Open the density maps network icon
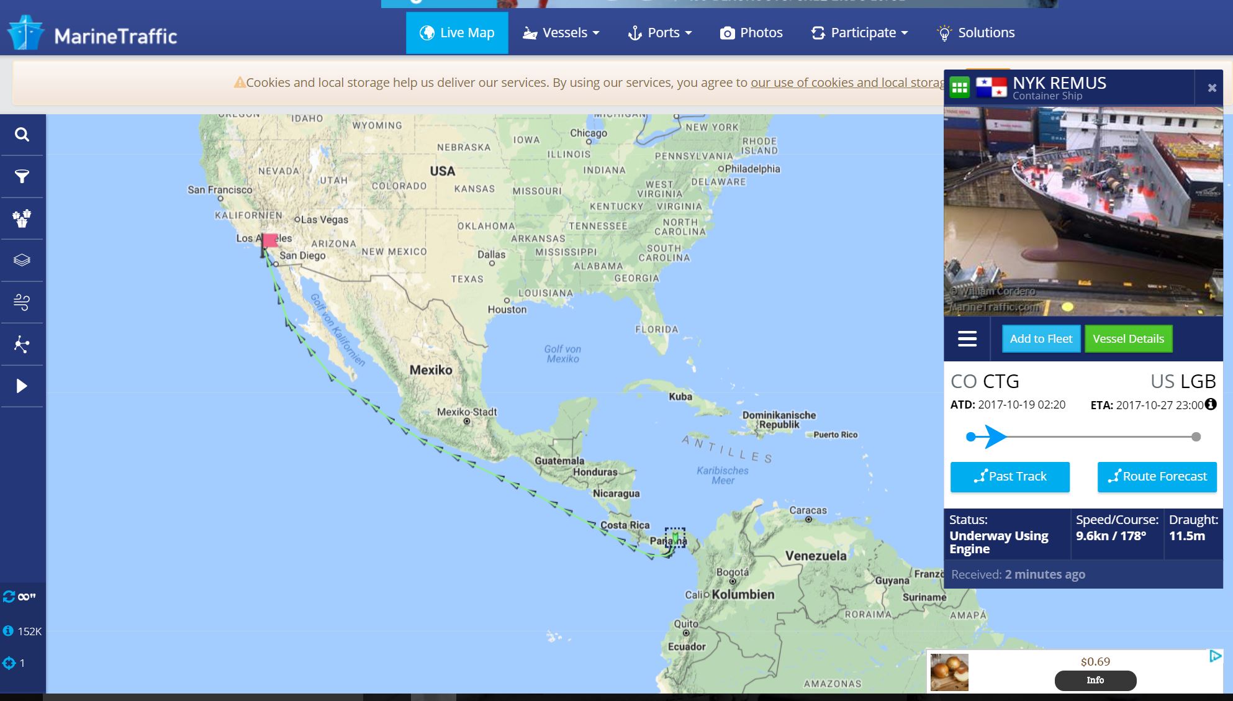Image resolution: width=1233 pixels, height=701 pixels. point(22,344)
